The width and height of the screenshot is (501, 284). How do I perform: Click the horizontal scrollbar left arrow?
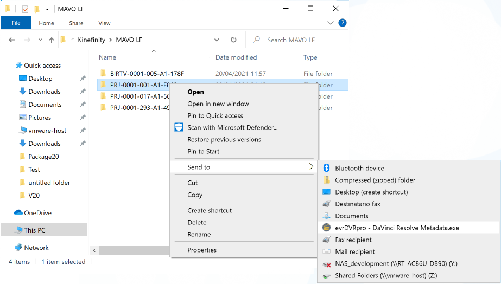click(x=94, y=250)
